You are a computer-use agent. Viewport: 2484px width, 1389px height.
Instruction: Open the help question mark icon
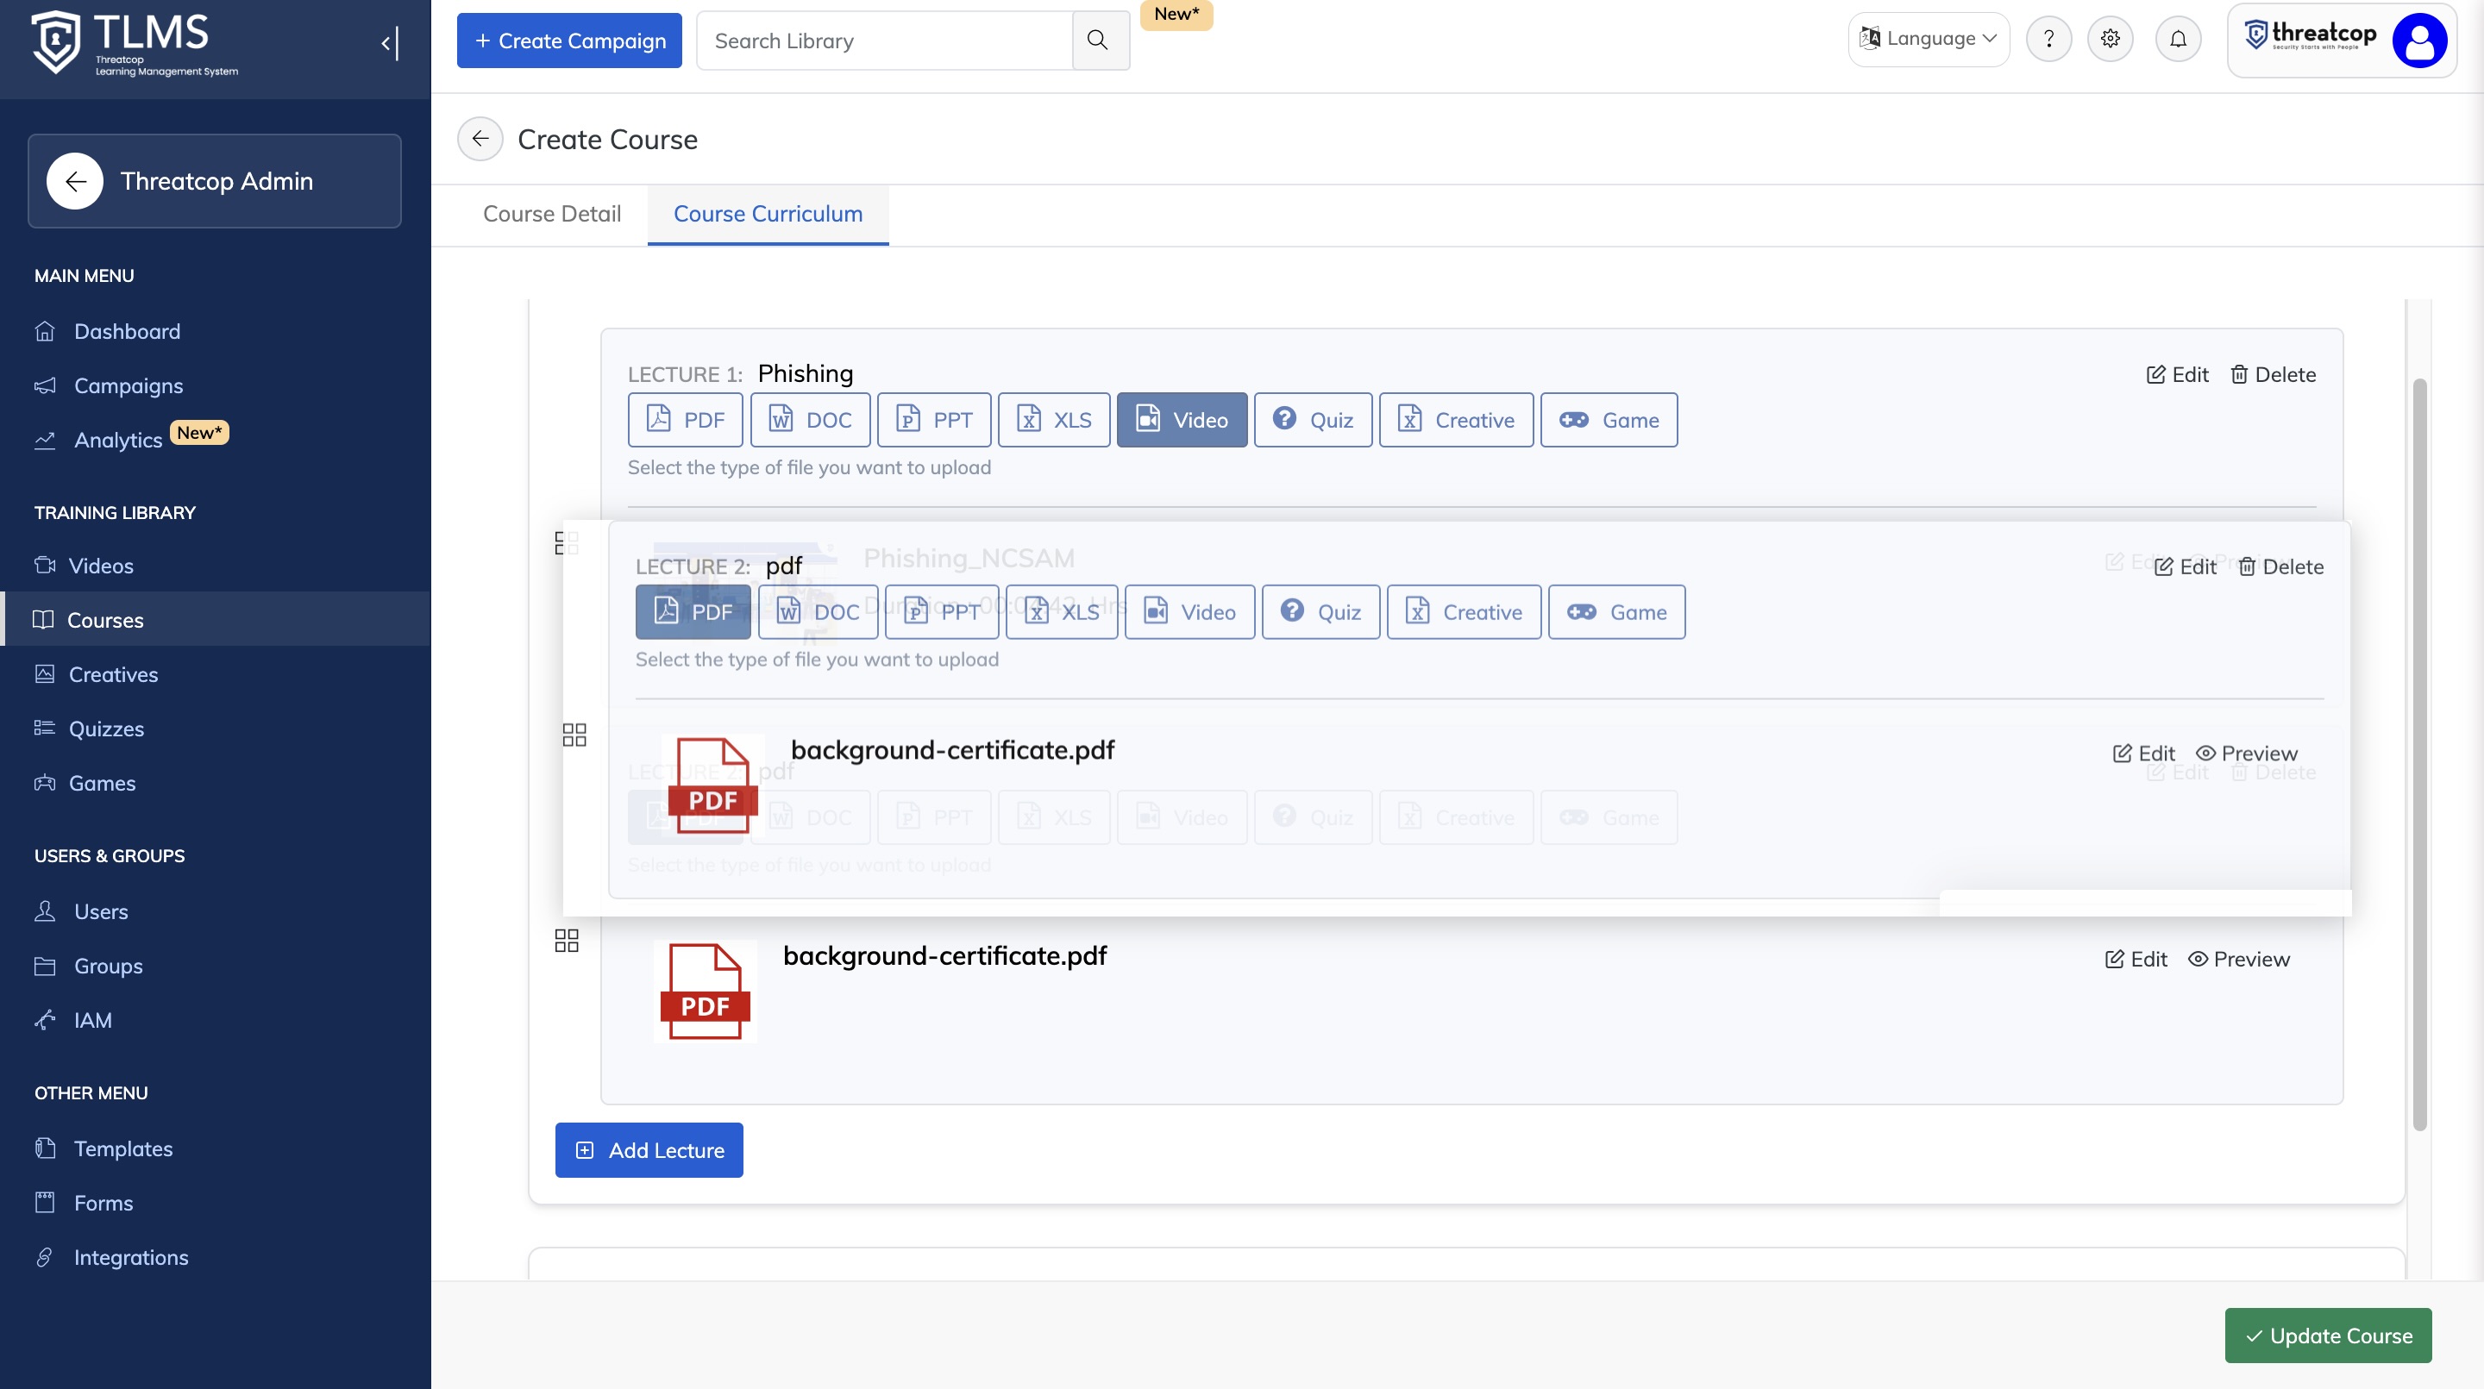(x=2048, y=39)
